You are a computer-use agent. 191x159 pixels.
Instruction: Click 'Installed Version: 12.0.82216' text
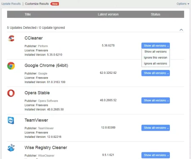click(43, 137)
